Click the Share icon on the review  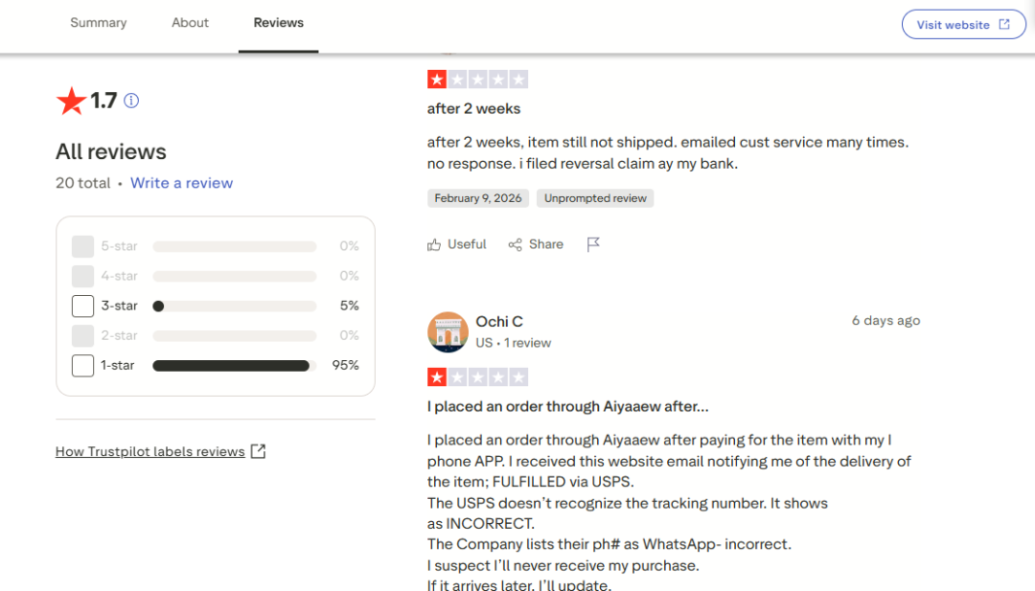pos(516,244)
